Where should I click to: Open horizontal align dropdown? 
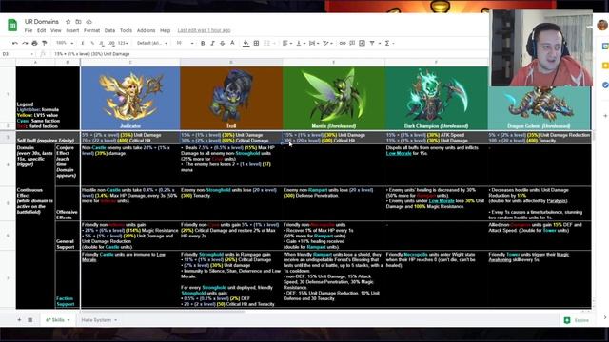286,43
